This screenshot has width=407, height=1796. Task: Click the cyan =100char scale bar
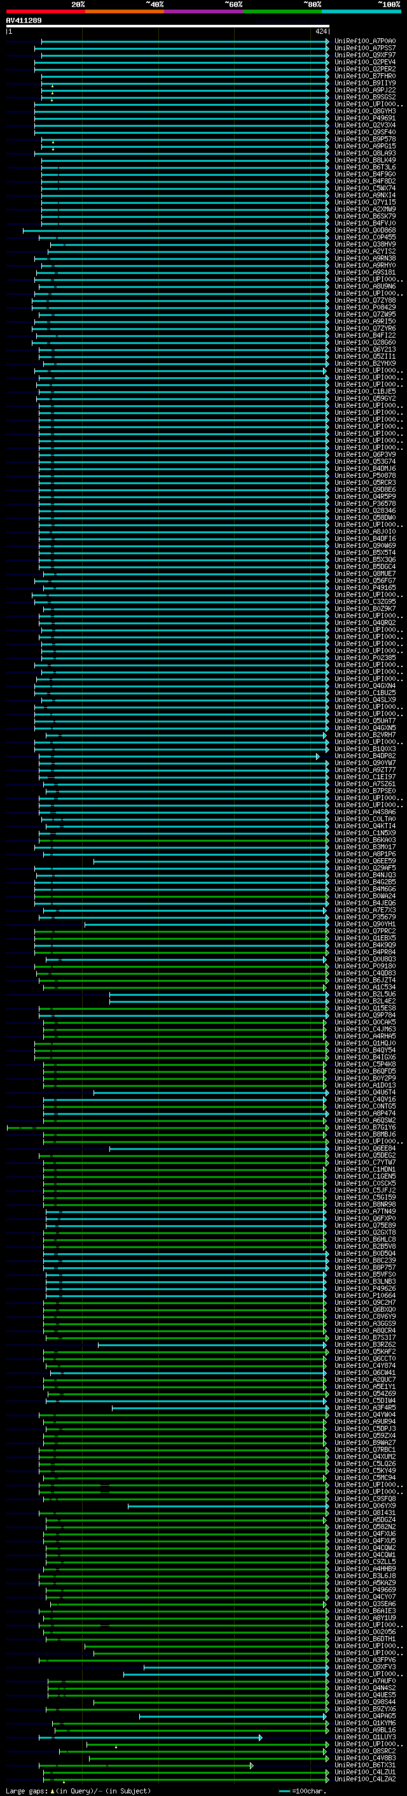click(284, 1791)
